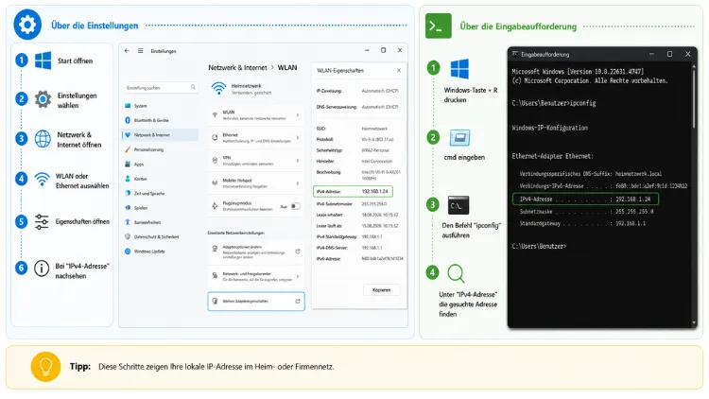Click the info icon beside "Bei IPv4-Adresse nachsehen"
Image resolution: width=709 pixels, height=399 pixels.
[x=42, y=269]
